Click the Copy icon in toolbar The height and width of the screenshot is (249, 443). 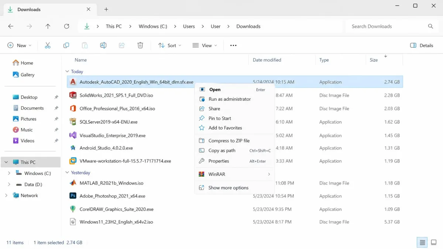[66, 45]
